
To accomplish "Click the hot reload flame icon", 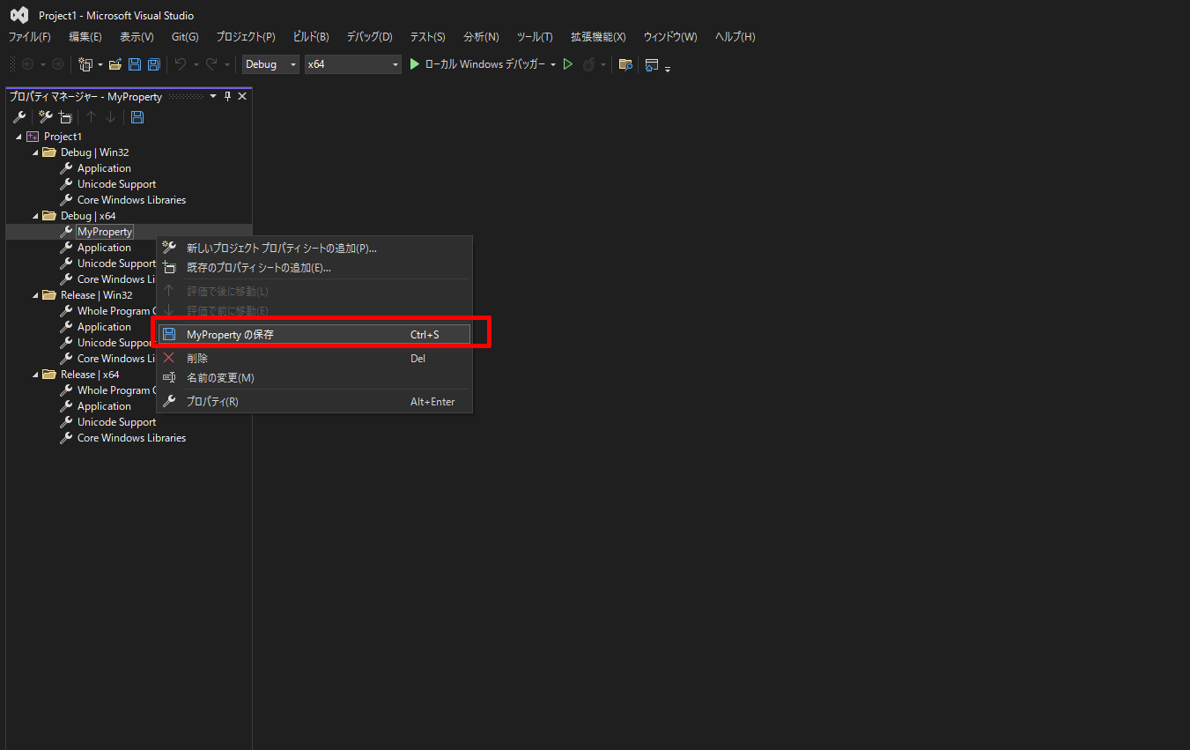I will [588, 64].
